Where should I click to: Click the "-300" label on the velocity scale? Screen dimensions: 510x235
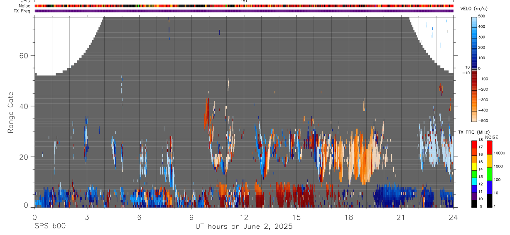point(483,100)
